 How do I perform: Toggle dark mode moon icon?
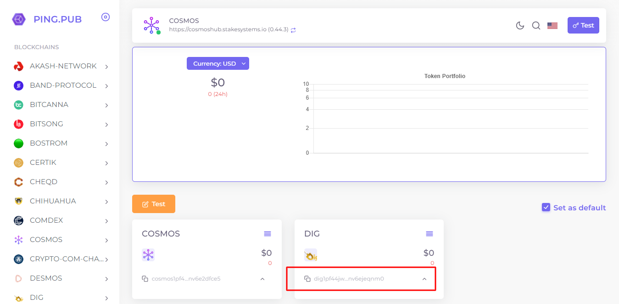pos(520,26)
